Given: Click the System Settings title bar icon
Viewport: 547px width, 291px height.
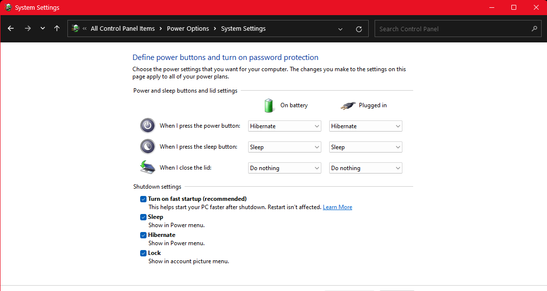Looking at the screenshot, I should pyautogui.click(x=8, y=7).
